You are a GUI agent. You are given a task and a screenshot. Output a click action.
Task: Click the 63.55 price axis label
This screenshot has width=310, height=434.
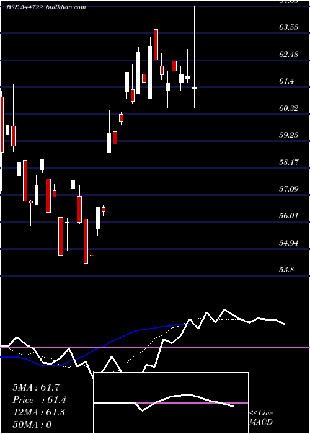(289, 27)
